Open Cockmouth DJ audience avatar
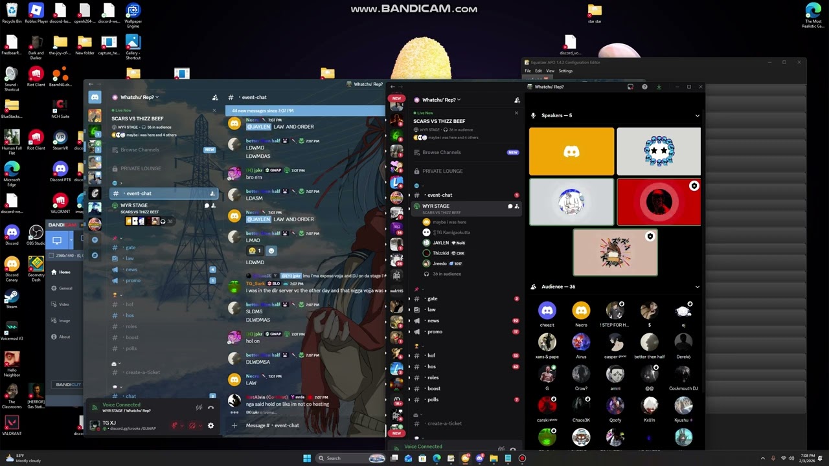The image size is (829, 466). pos(683,374)
